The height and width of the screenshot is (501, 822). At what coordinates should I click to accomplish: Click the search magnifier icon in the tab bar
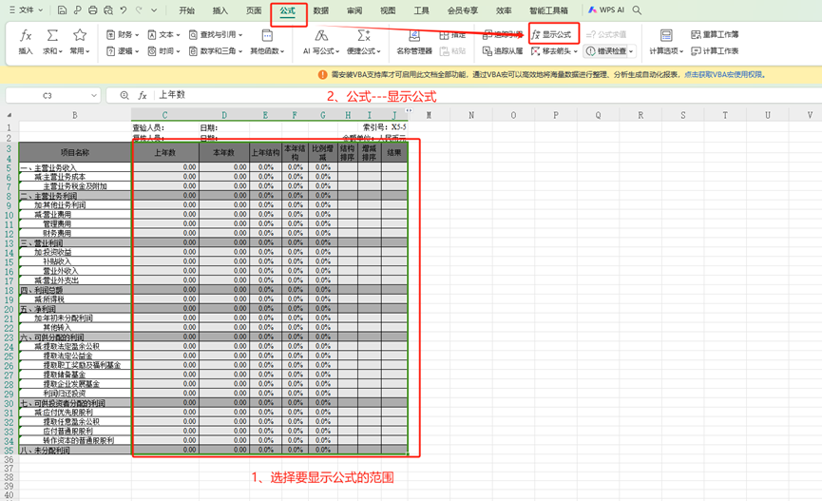637,10
